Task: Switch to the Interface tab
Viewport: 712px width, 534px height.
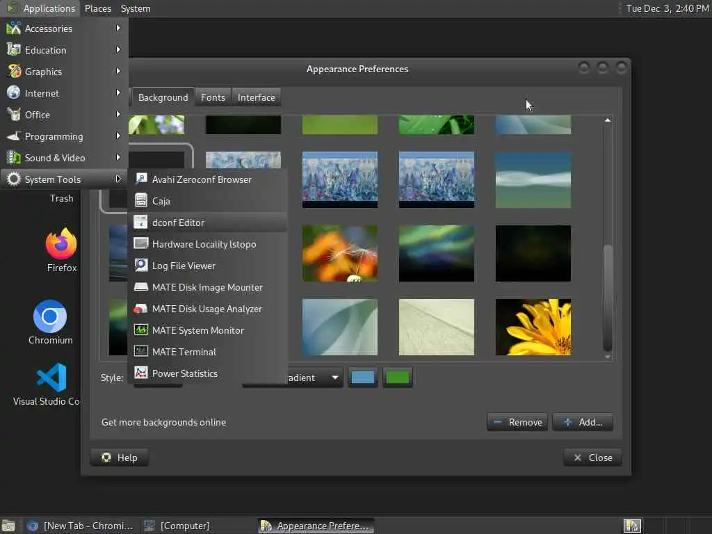Action: pyautogui.click(x=256, y=97)
